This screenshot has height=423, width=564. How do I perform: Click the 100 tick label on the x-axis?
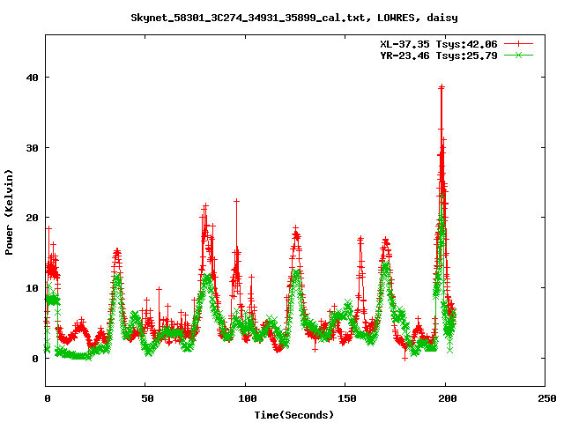pyautogui.click(x=246, y=398)
